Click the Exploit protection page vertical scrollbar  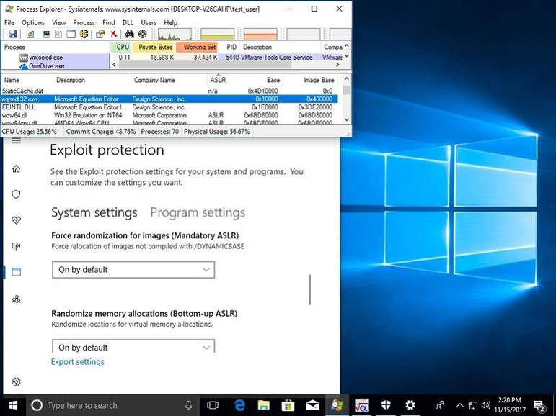[310, 289]
